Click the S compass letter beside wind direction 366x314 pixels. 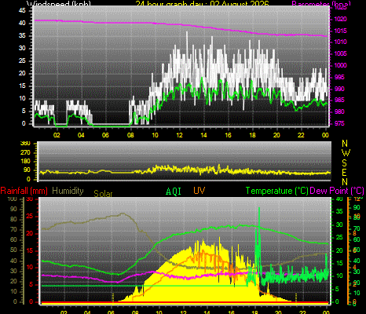[345, 163]
